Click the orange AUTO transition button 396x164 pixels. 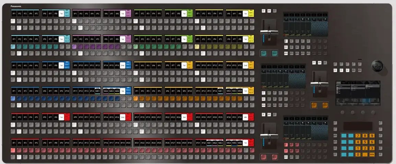tap(325, 105)
